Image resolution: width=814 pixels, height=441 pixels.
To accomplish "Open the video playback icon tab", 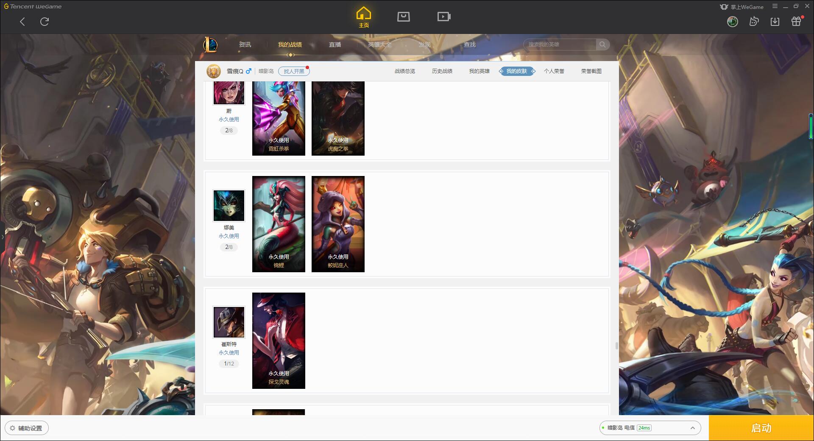I will [x=444, y=17].
